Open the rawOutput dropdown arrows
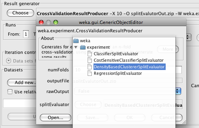This screenshot has width=199, height=128. tap(178, 91)
